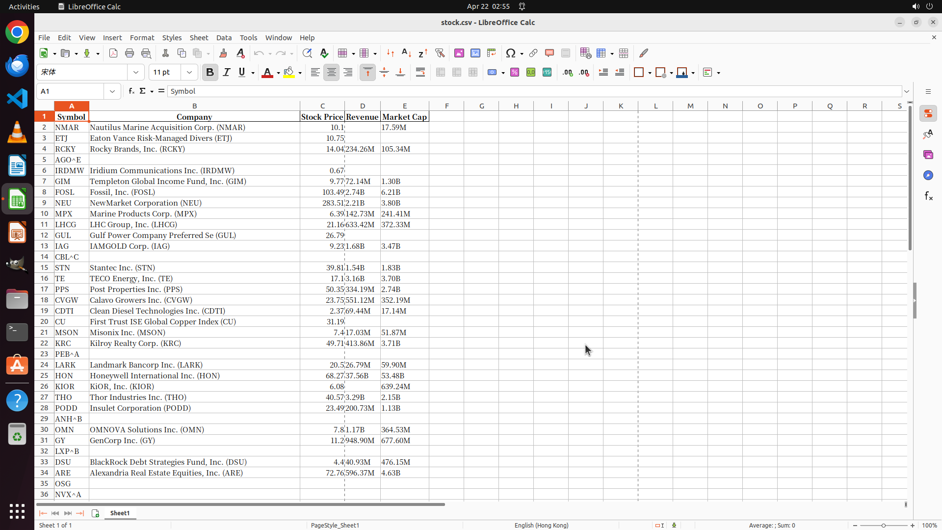942x530 pixels.
Task: Click the Insert Chart icon
Action: pyautogui.click(x=475, y=53)
